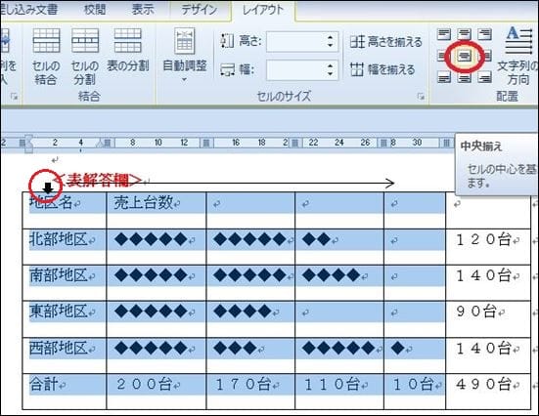This screenshot has height=416, width=539.
Task: Select the bottom-center alignment icon
Action: tap(465, 77)
